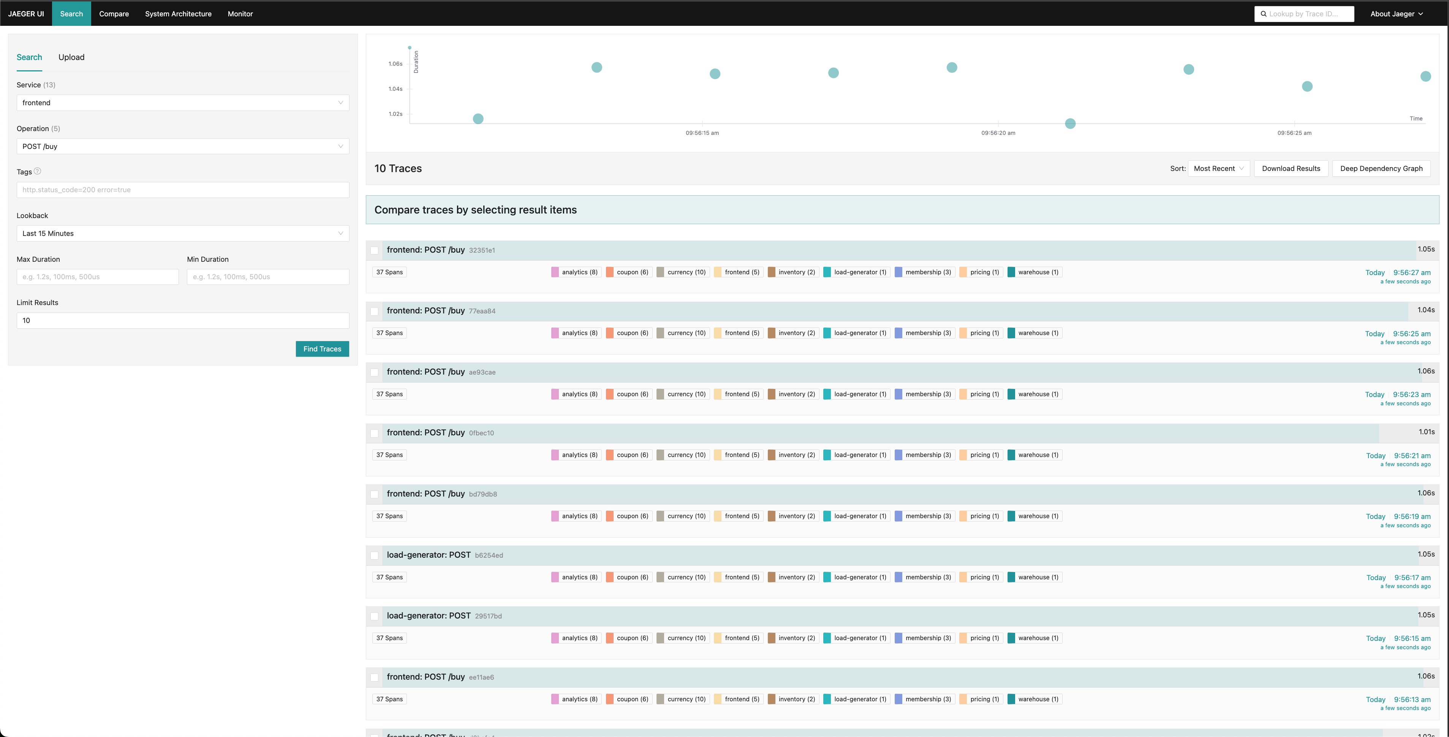Select trace 0fbec10 checkbox for comparison
Image resolution: width=1449 pixels, height=737 pixels.
(x=375, y=433)
